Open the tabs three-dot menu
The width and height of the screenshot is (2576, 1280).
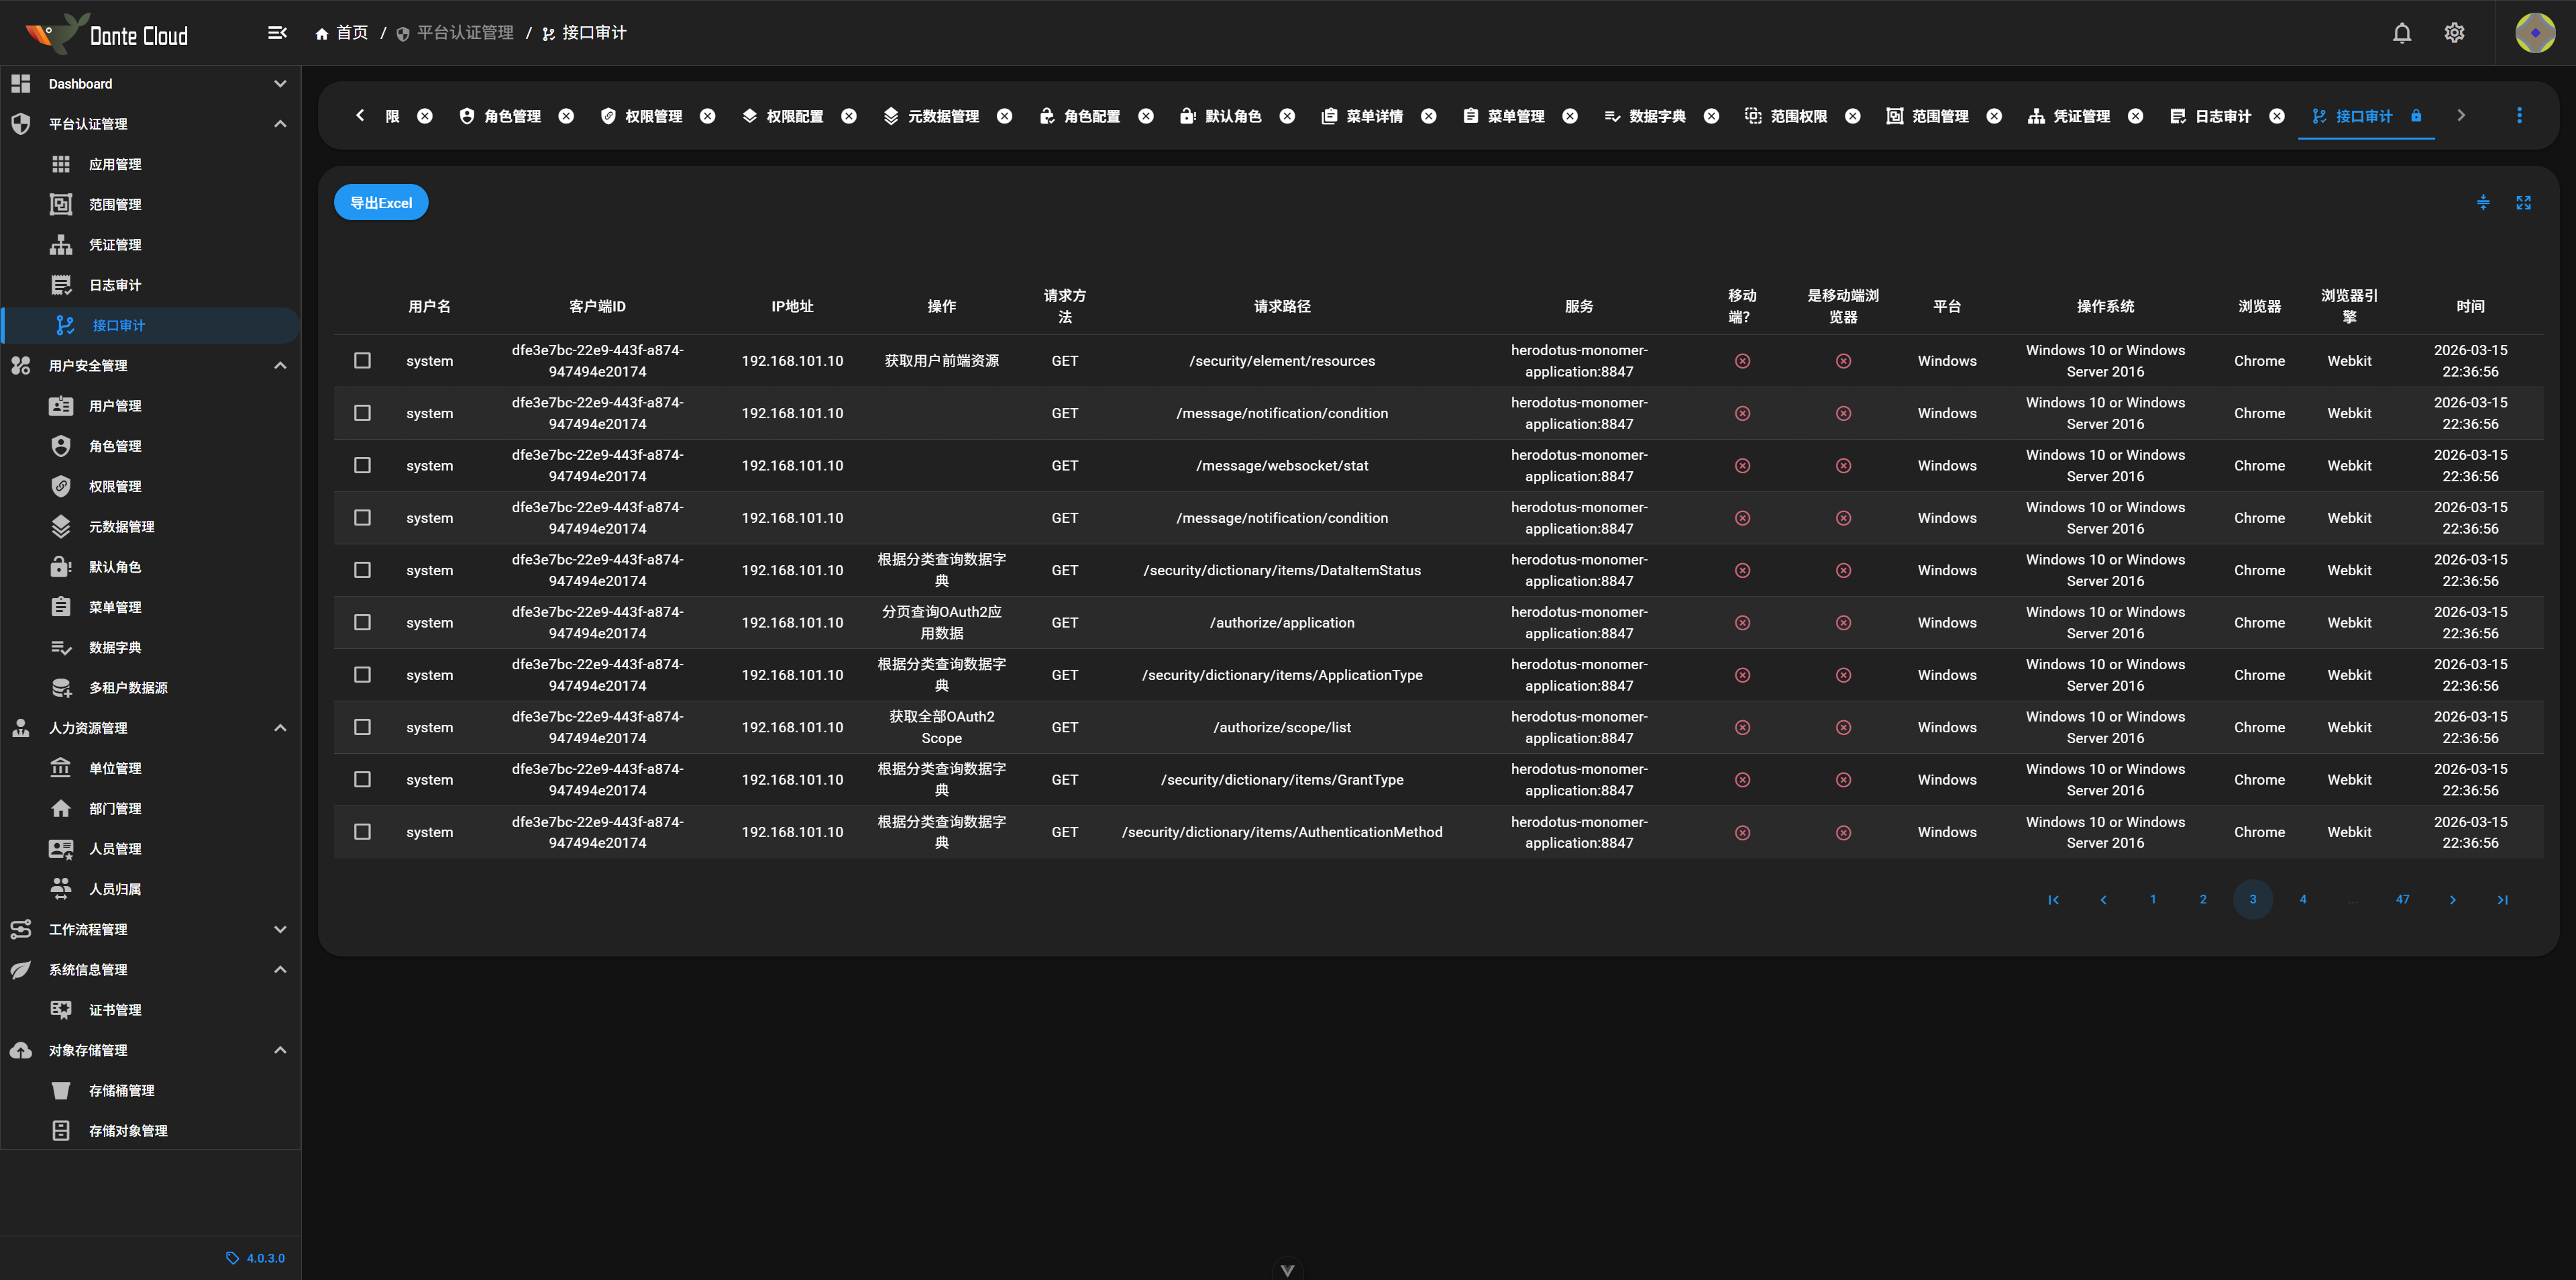point(2518,116)
